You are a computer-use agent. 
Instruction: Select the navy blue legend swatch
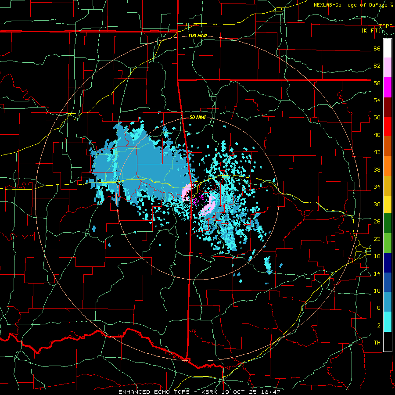coord(388,263)
